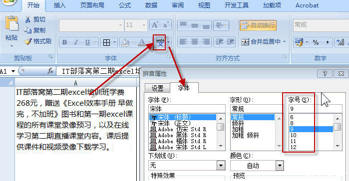Toggle italic formatting
Viewport: 349px width, 181px height.
[76, 42]
